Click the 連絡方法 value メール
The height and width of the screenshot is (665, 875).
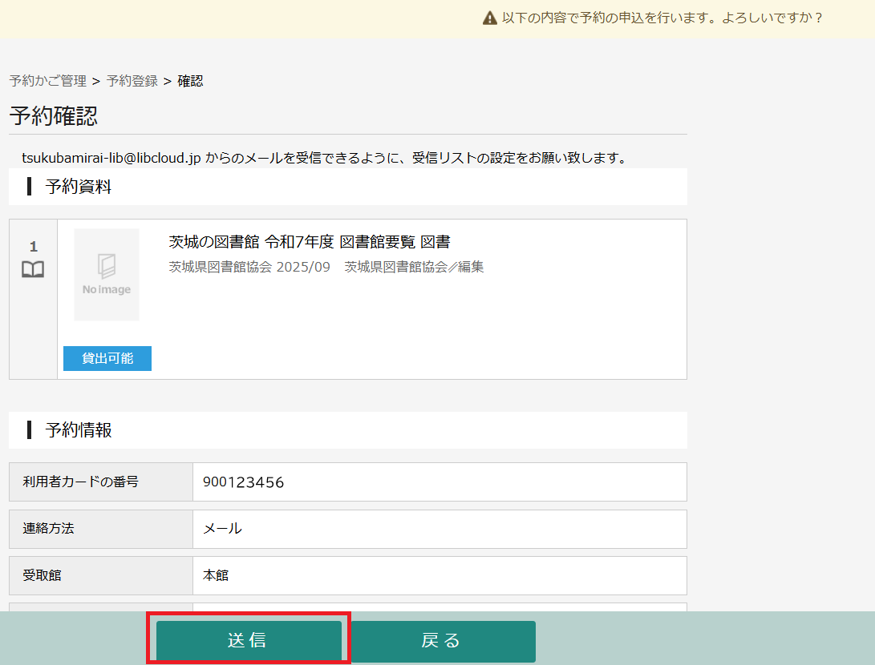pyautogui.click(x=222, y=529)
